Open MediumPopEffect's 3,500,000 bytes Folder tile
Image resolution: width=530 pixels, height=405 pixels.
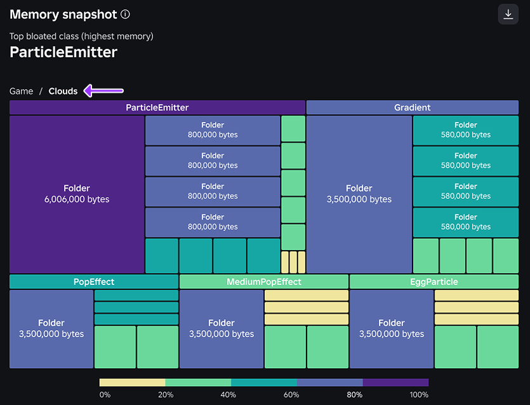click(222, 329)
